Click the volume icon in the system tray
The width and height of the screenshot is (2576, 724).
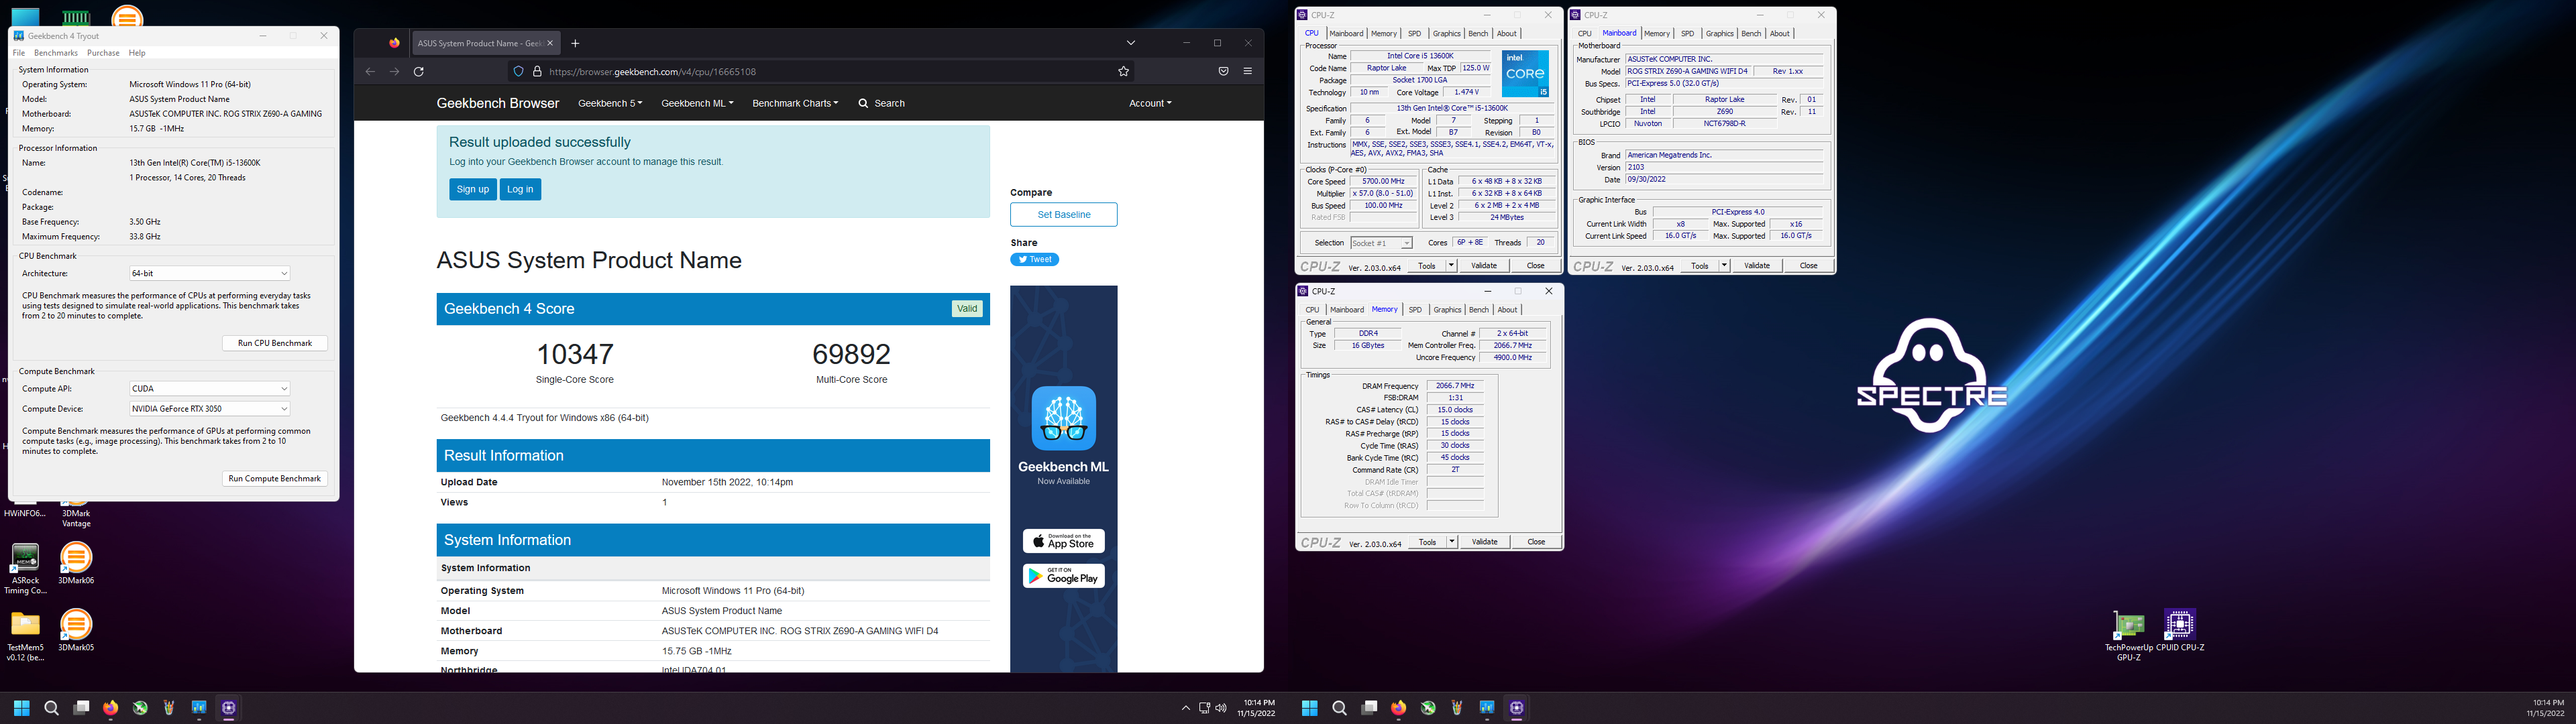[x=1221, y=708]
